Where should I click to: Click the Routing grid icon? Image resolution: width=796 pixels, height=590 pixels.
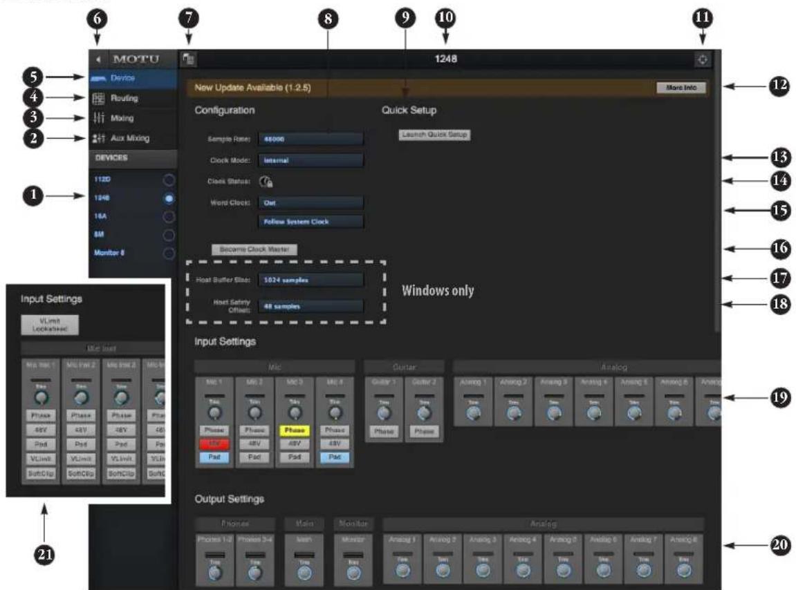click(98, 98)
